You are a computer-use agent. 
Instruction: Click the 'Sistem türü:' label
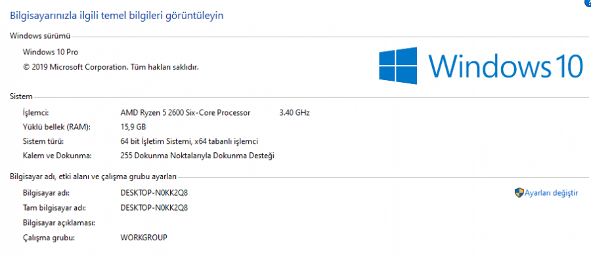click(43, 142)
